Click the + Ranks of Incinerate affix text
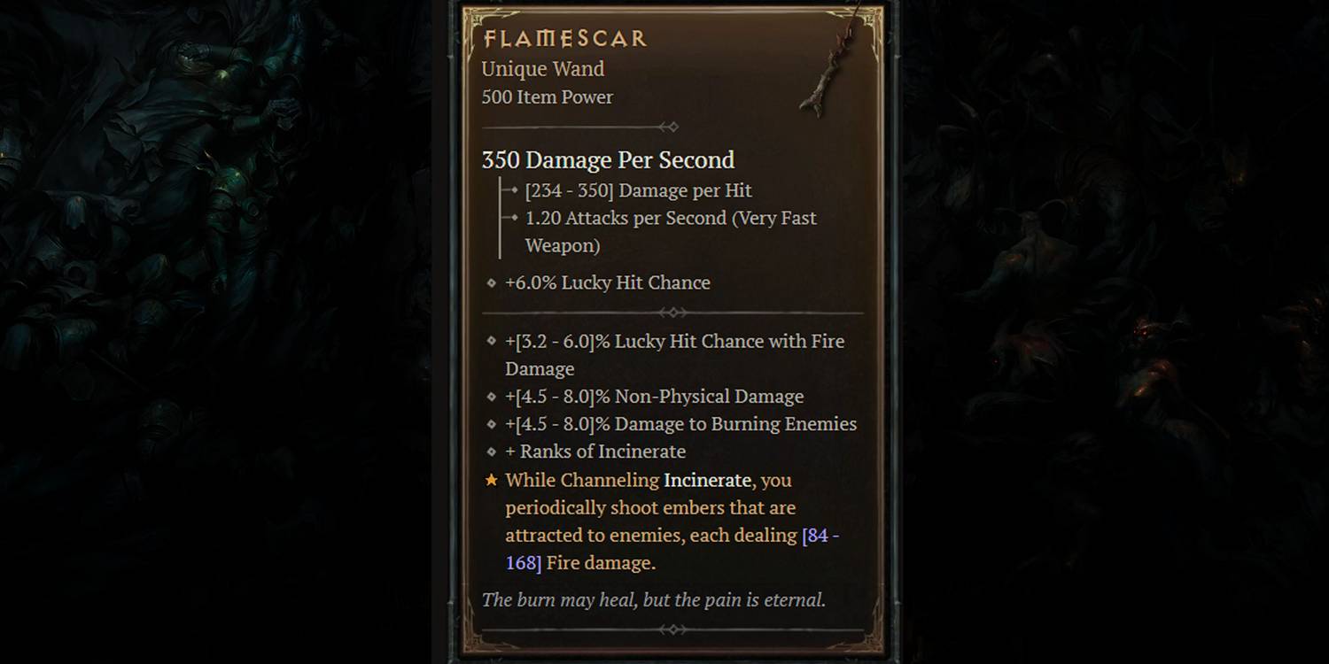The image size is (1329, 664). tap(595, 452)
